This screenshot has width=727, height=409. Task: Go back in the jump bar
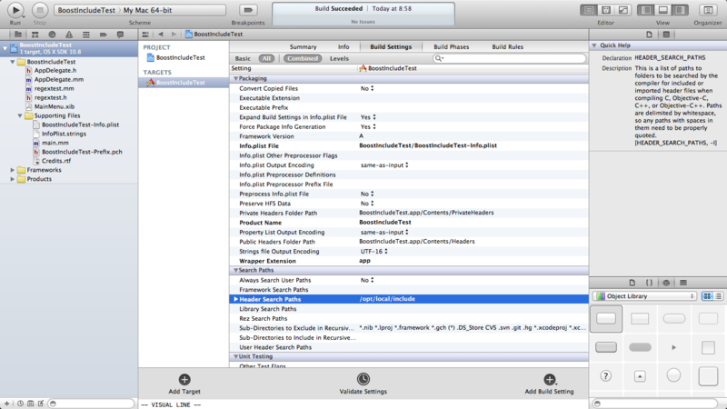tap(161, 35)
